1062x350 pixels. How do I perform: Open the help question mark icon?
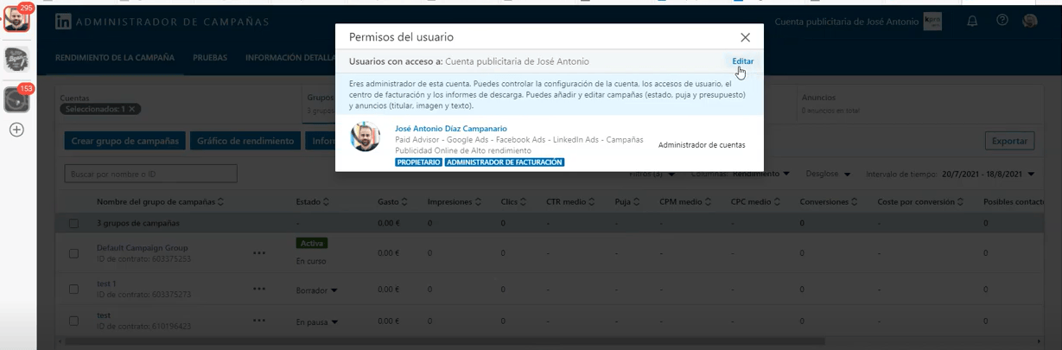tap(1002, 21)
